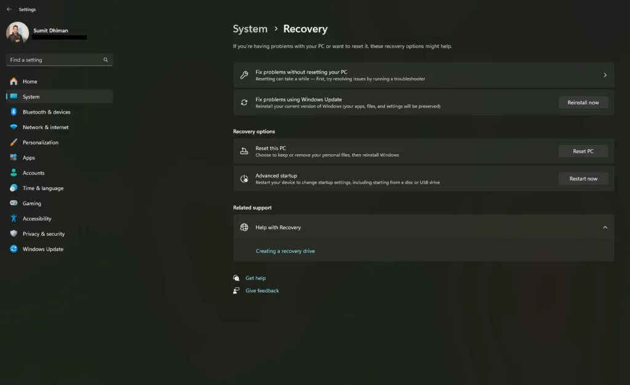Click the Advanced startup row title
Image resolution: width=630 pixels, height=385 pixels.
pyautogui.click(x=276, y=175)
